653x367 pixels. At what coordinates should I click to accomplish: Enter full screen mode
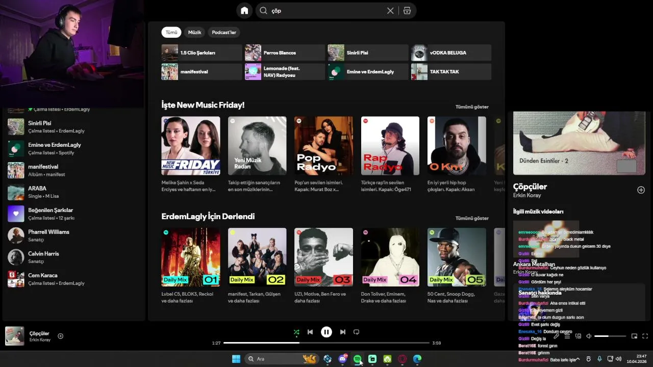tap(645, 336)
